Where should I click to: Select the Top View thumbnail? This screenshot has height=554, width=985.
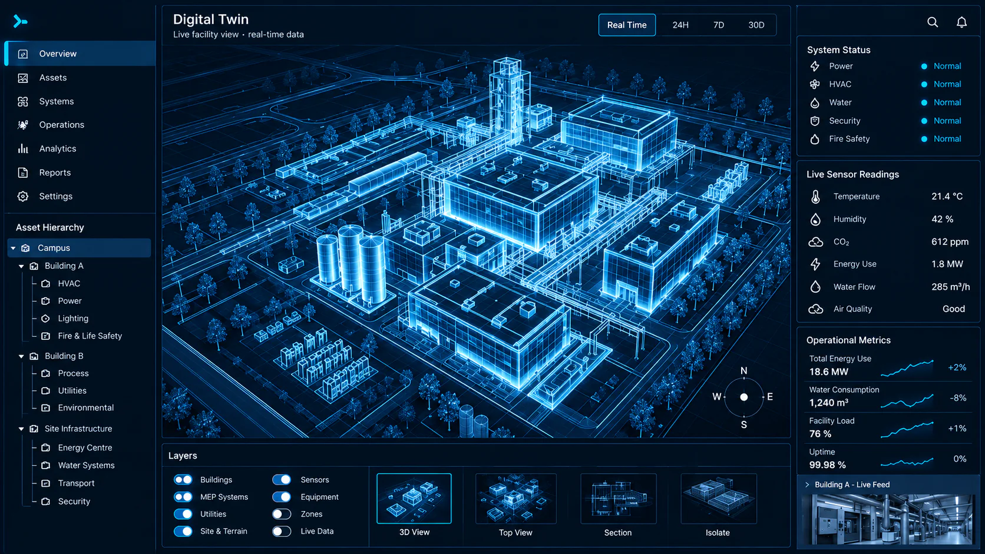(x=515, y=499)
